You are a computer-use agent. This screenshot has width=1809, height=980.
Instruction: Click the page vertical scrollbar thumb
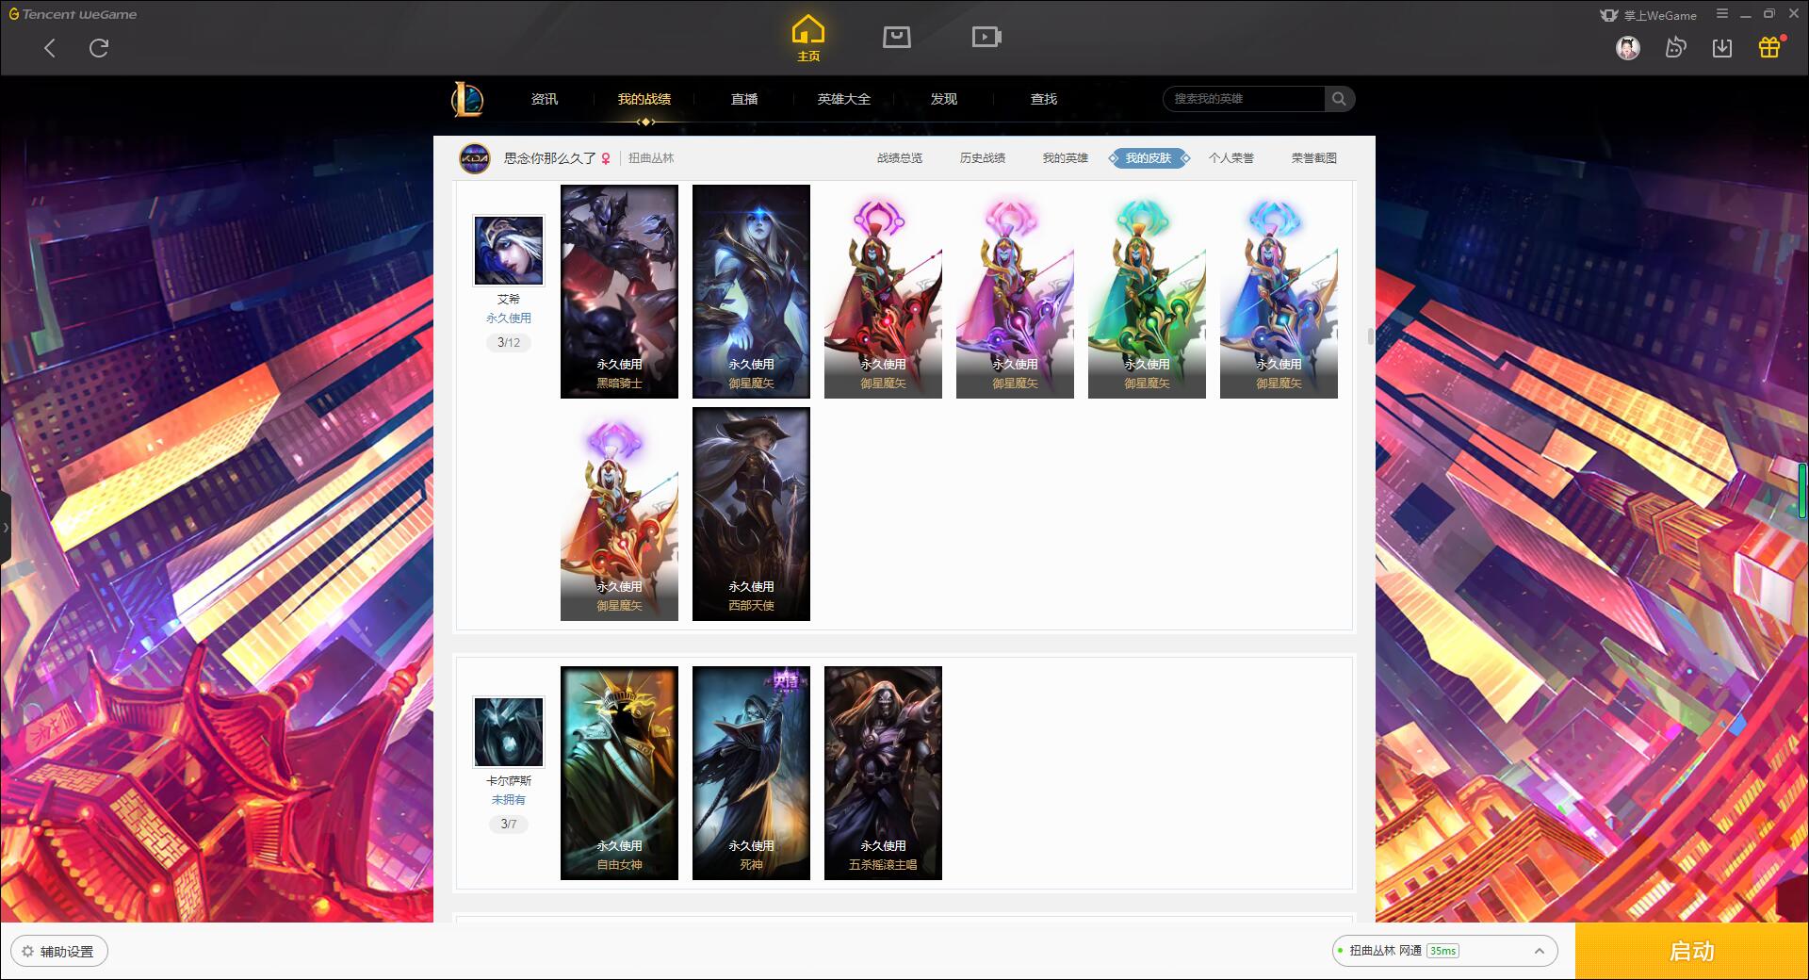[1370, 336]
